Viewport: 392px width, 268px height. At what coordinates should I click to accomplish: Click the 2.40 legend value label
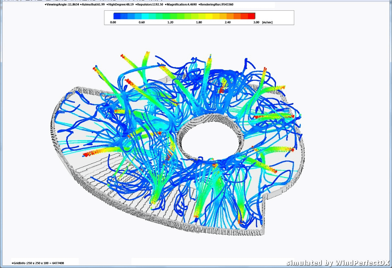click(x=228, y=22)
